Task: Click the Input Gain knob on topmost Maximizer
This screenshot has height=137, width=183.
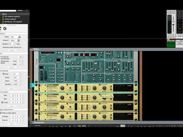Action: pyautogui.click(x=62, y=88)
